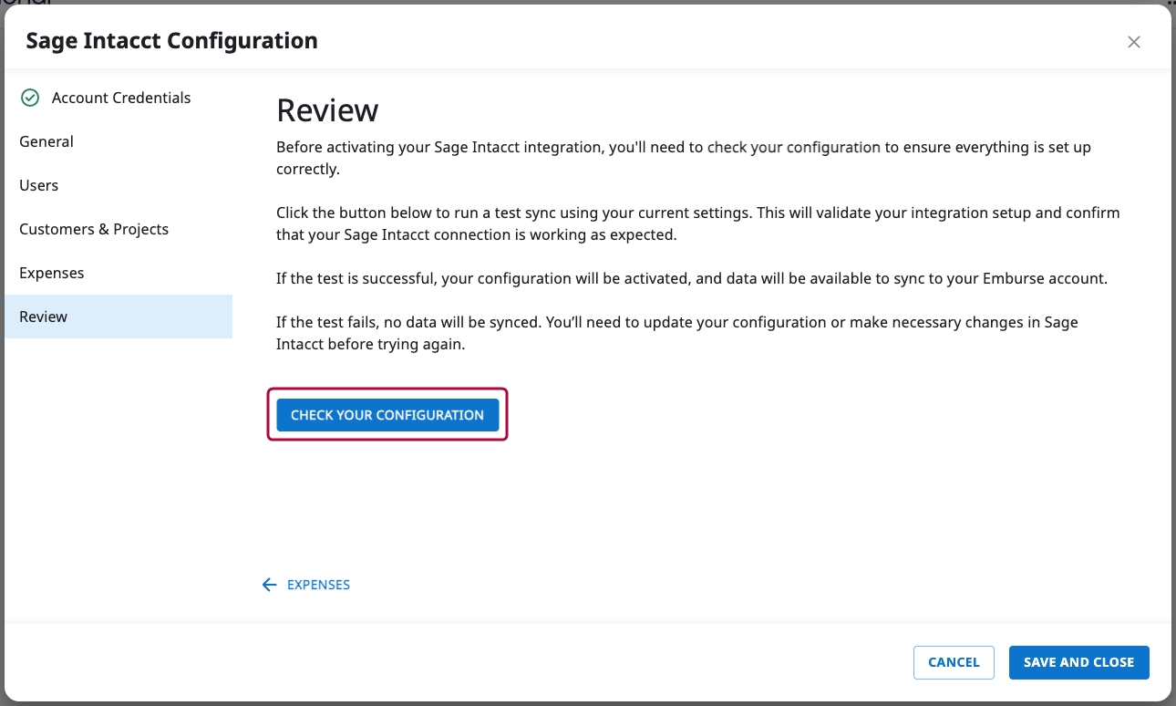Image resolution: width=1176 pixels, height=706 pixels.
Task: Open Customers & Projects section
Action: (x=119, y=229)
